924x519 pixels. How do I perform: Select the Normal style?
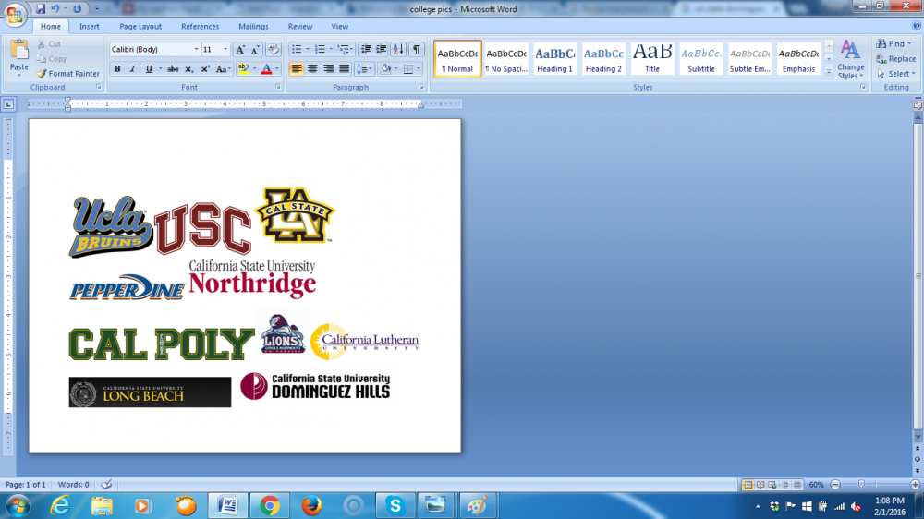[x=458, y=59]
